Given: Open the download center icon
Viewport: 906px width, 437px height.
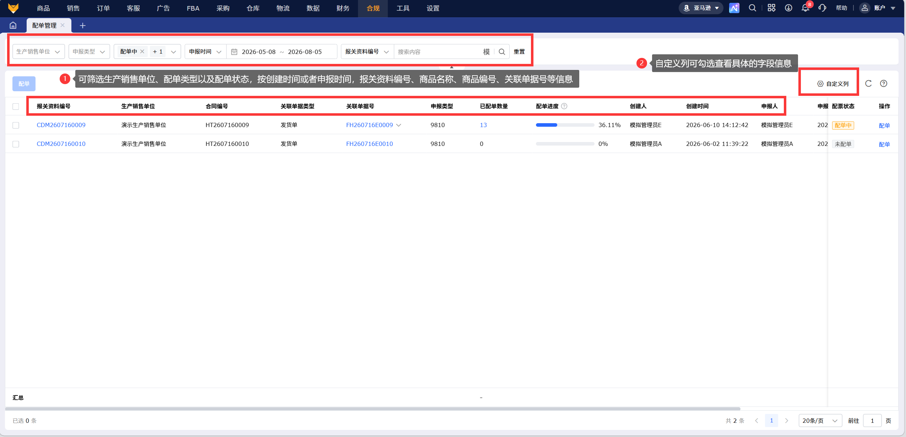Looking at the screenshot, I should pos(788,8).
